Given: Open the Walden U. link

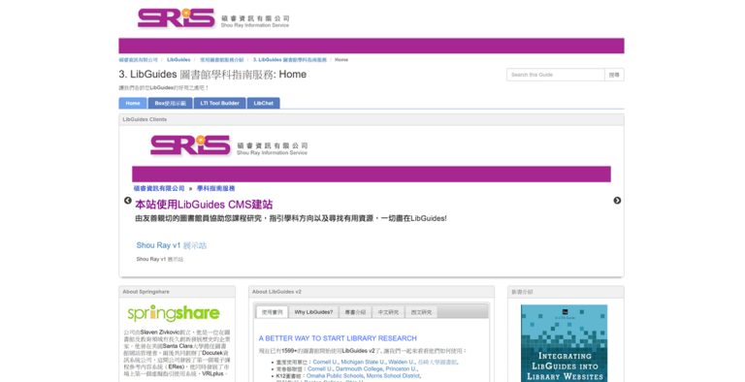Looking at the screenshot, I should pos(401,362).
